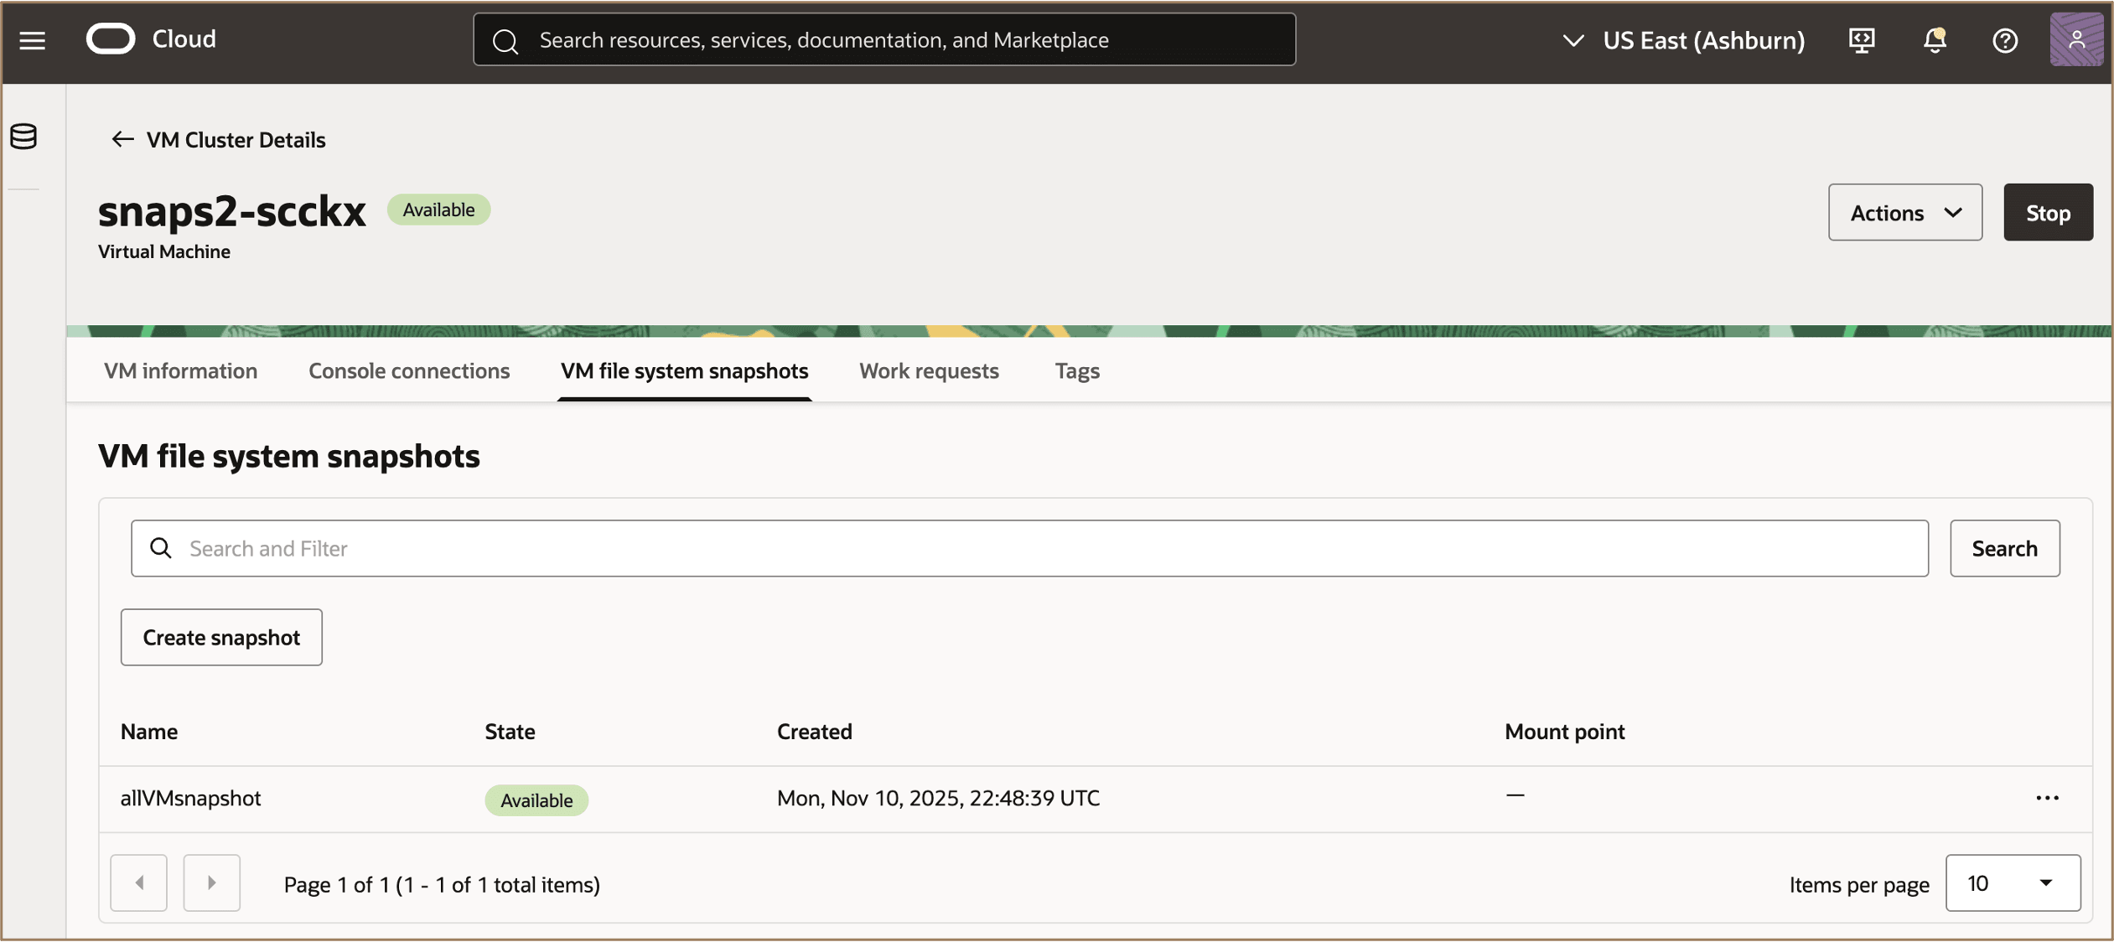The width and height of the screenshot is (2114, 942).
Task: Open the allVMsnapshot row actions kebab menu
Action: click(2048, 798)
